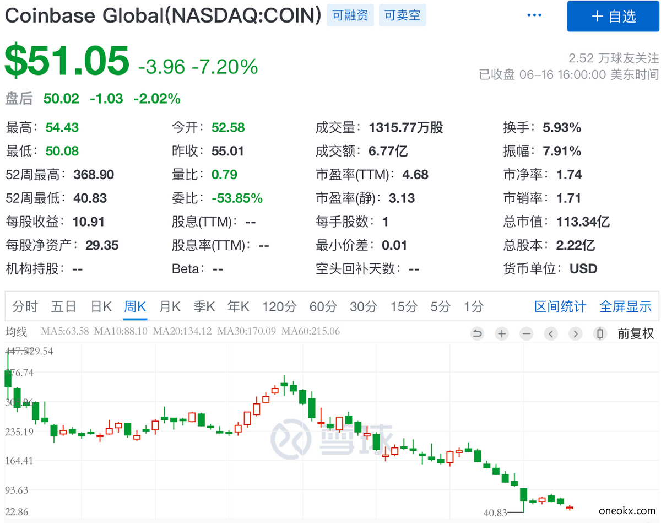The image size is (661, 523).
Task: Zoom in on the K-line chart
Action: [x=502, y=333]
